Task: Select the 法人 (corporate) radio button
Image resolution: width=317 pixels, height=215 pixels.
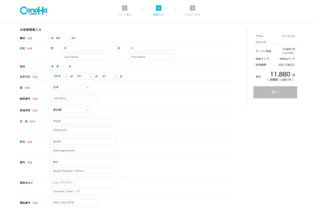Action: tap(67, 38)
